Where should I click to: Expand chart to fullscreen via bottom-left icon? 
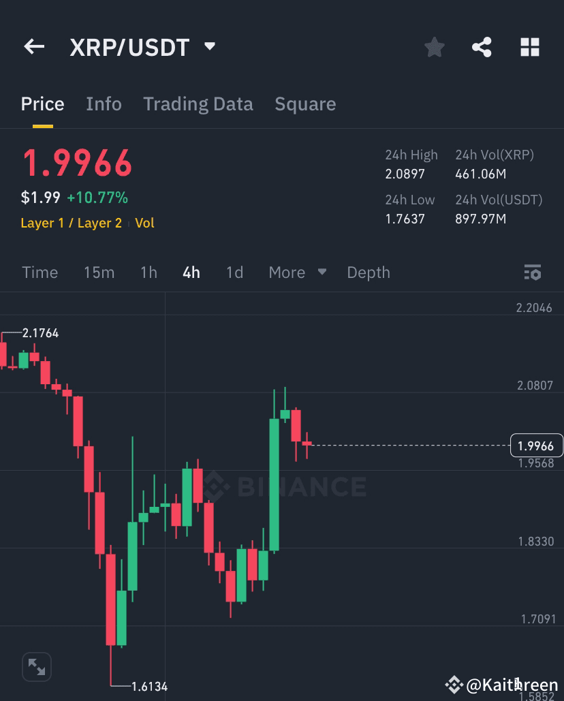point(36,667)
